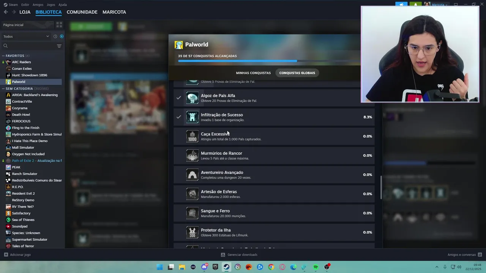The image size is (486, 273).
Task: Open the Amigos menu
Action: [x=38, y=5]
